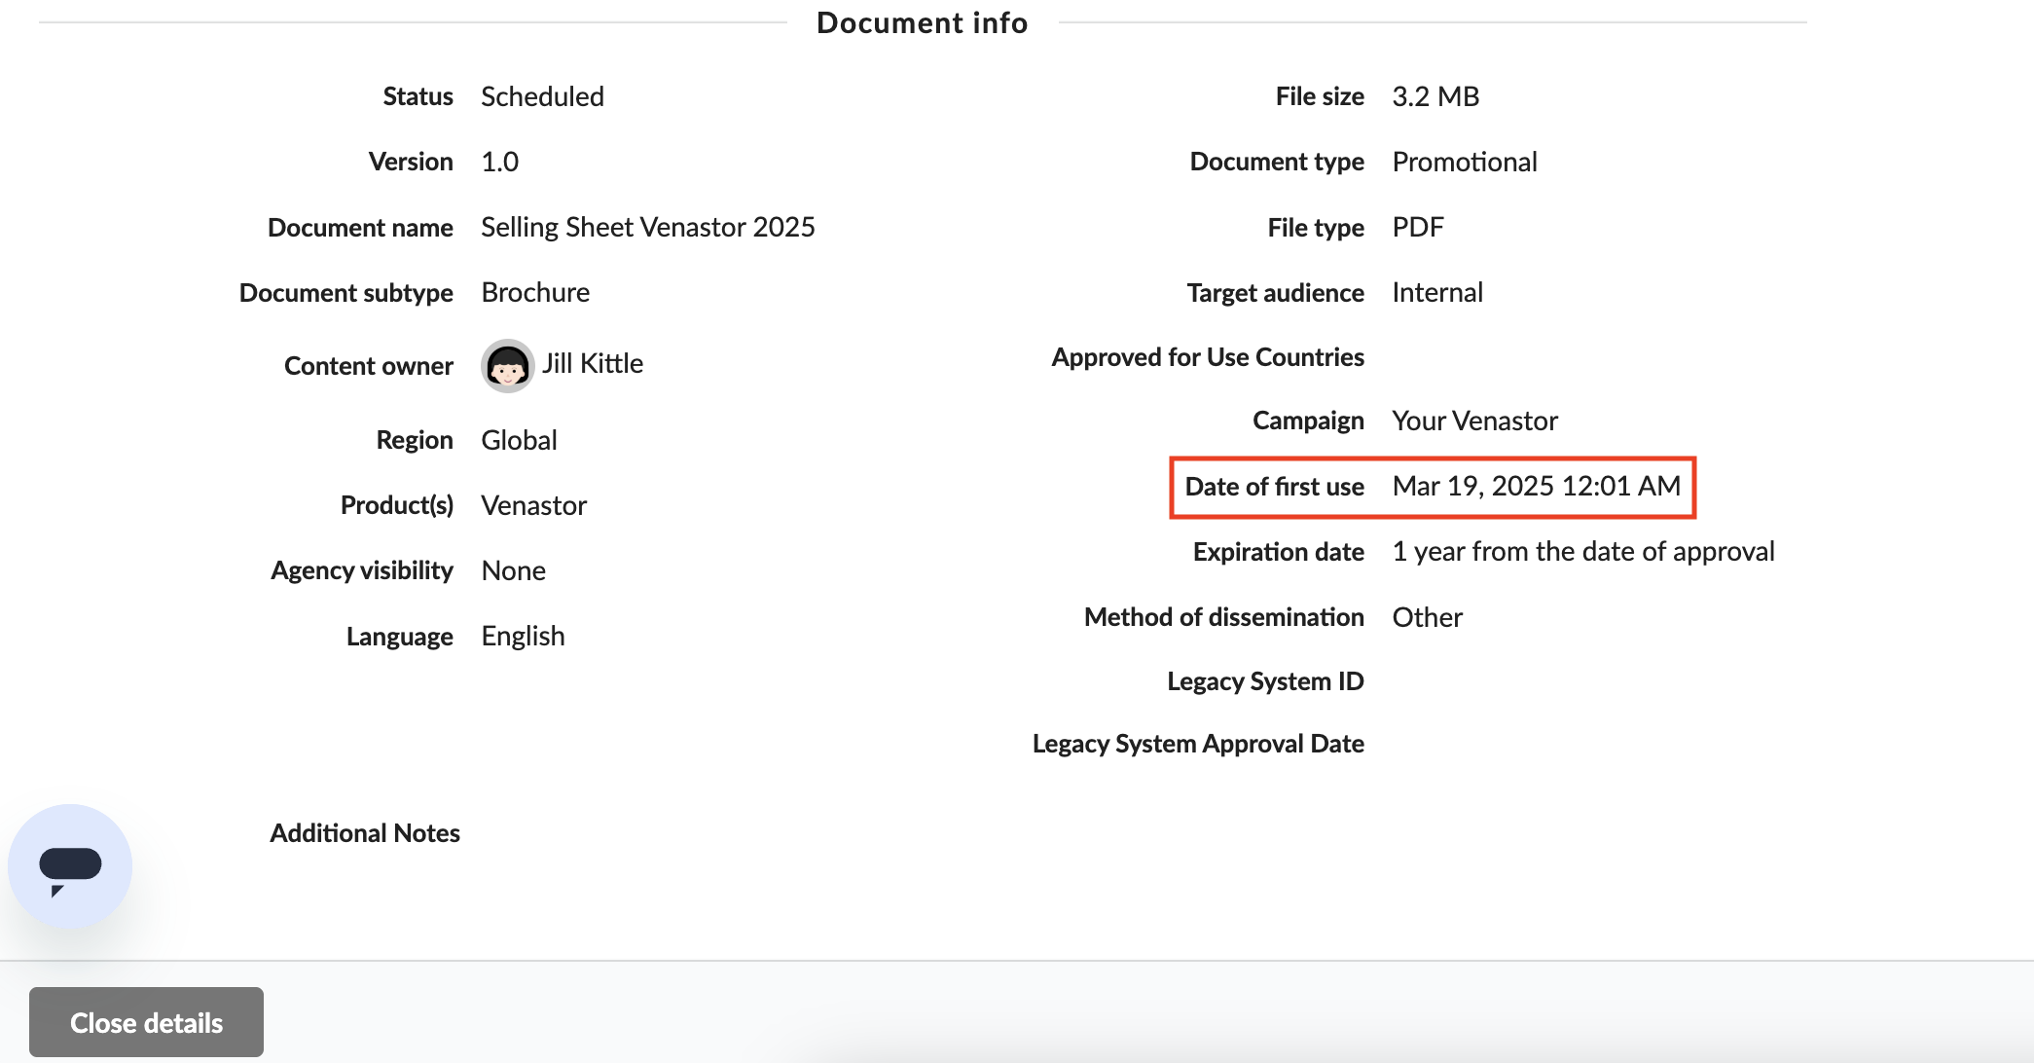
Task: Click the Close details button
Action: [x=146, y=1022]
